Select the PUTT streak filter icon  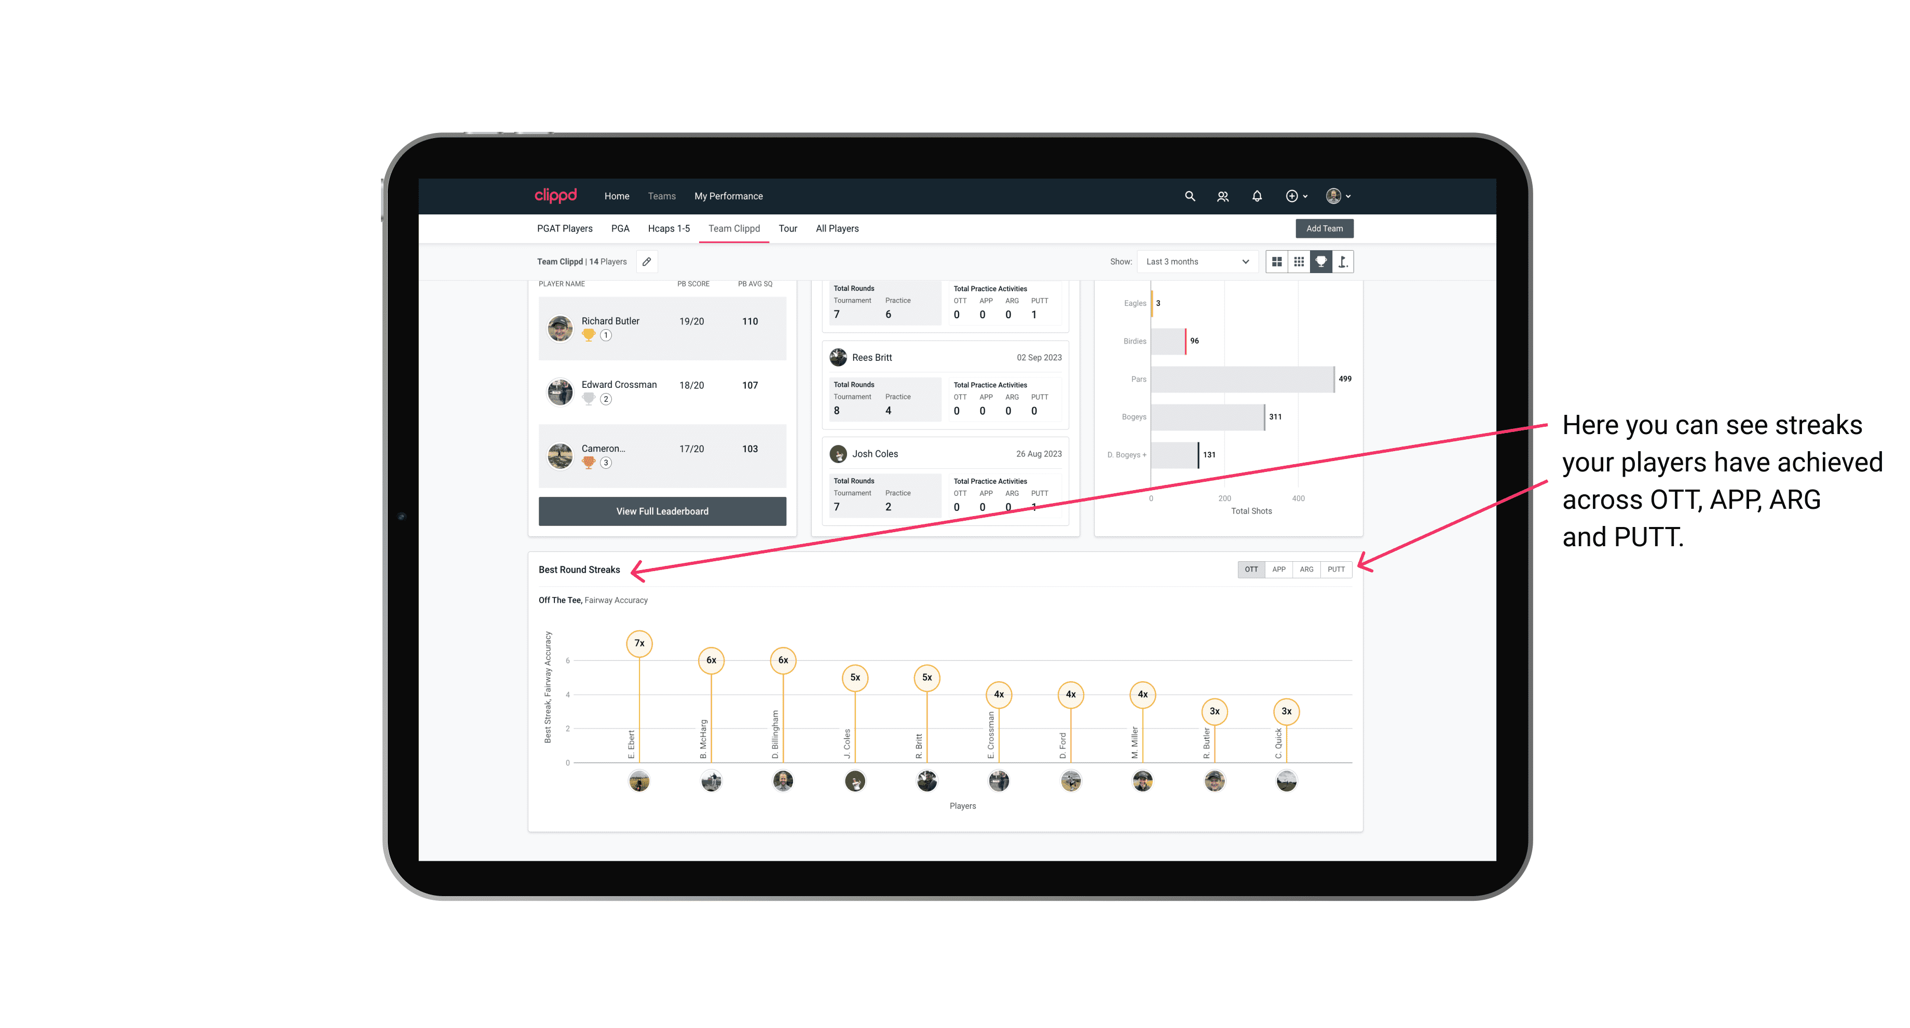tap(1337, 569)
